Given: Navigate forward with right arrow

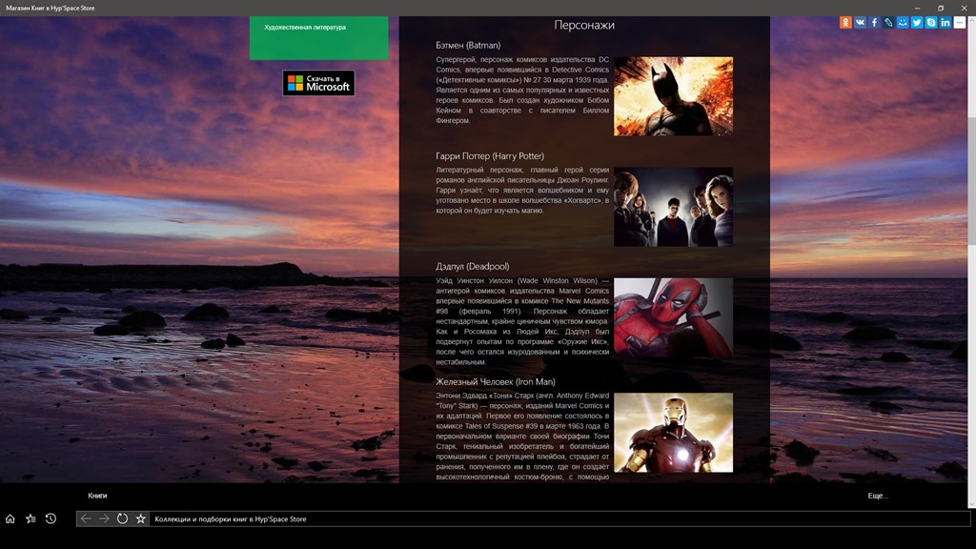Looking at the screenshot, I should 104,518.
